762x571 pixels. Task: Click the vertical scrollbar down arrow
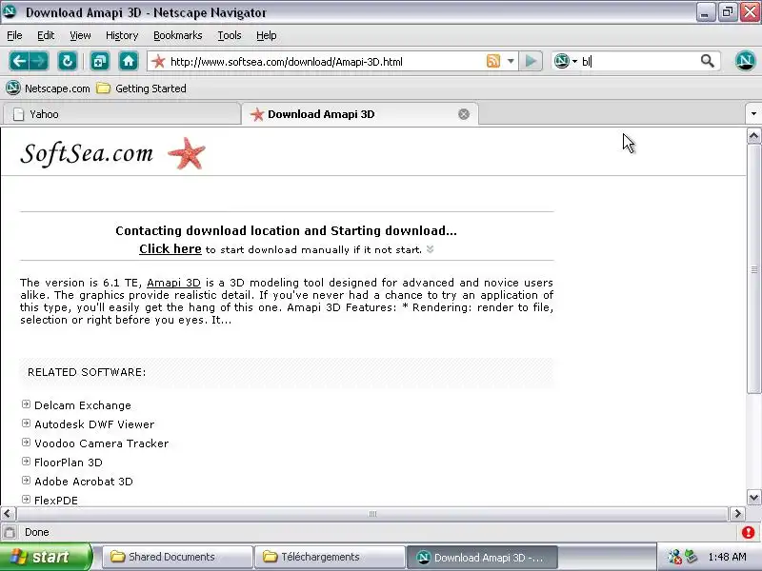(753, 497)
